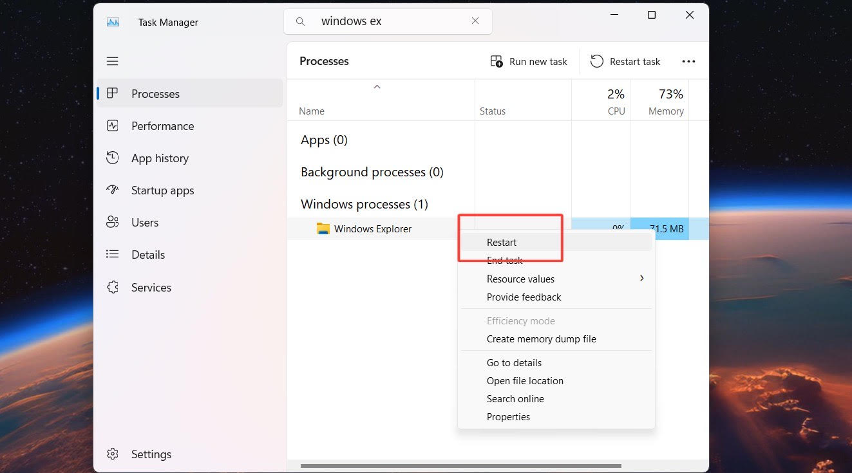The image size is (852, 473).
Task: Clear search with the X icon
Action: click(475, 21)
